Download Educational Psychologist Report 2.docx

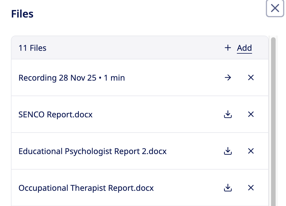pyautogui.click(x=228, y=151)
